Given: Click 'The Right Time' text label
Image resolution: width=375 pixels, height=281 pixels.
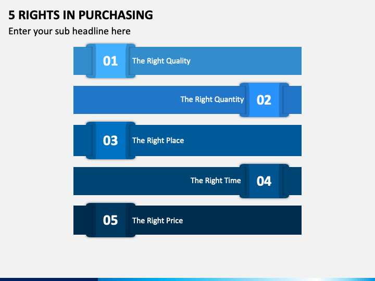Looking at the screenshot, I should coord(216,181).
